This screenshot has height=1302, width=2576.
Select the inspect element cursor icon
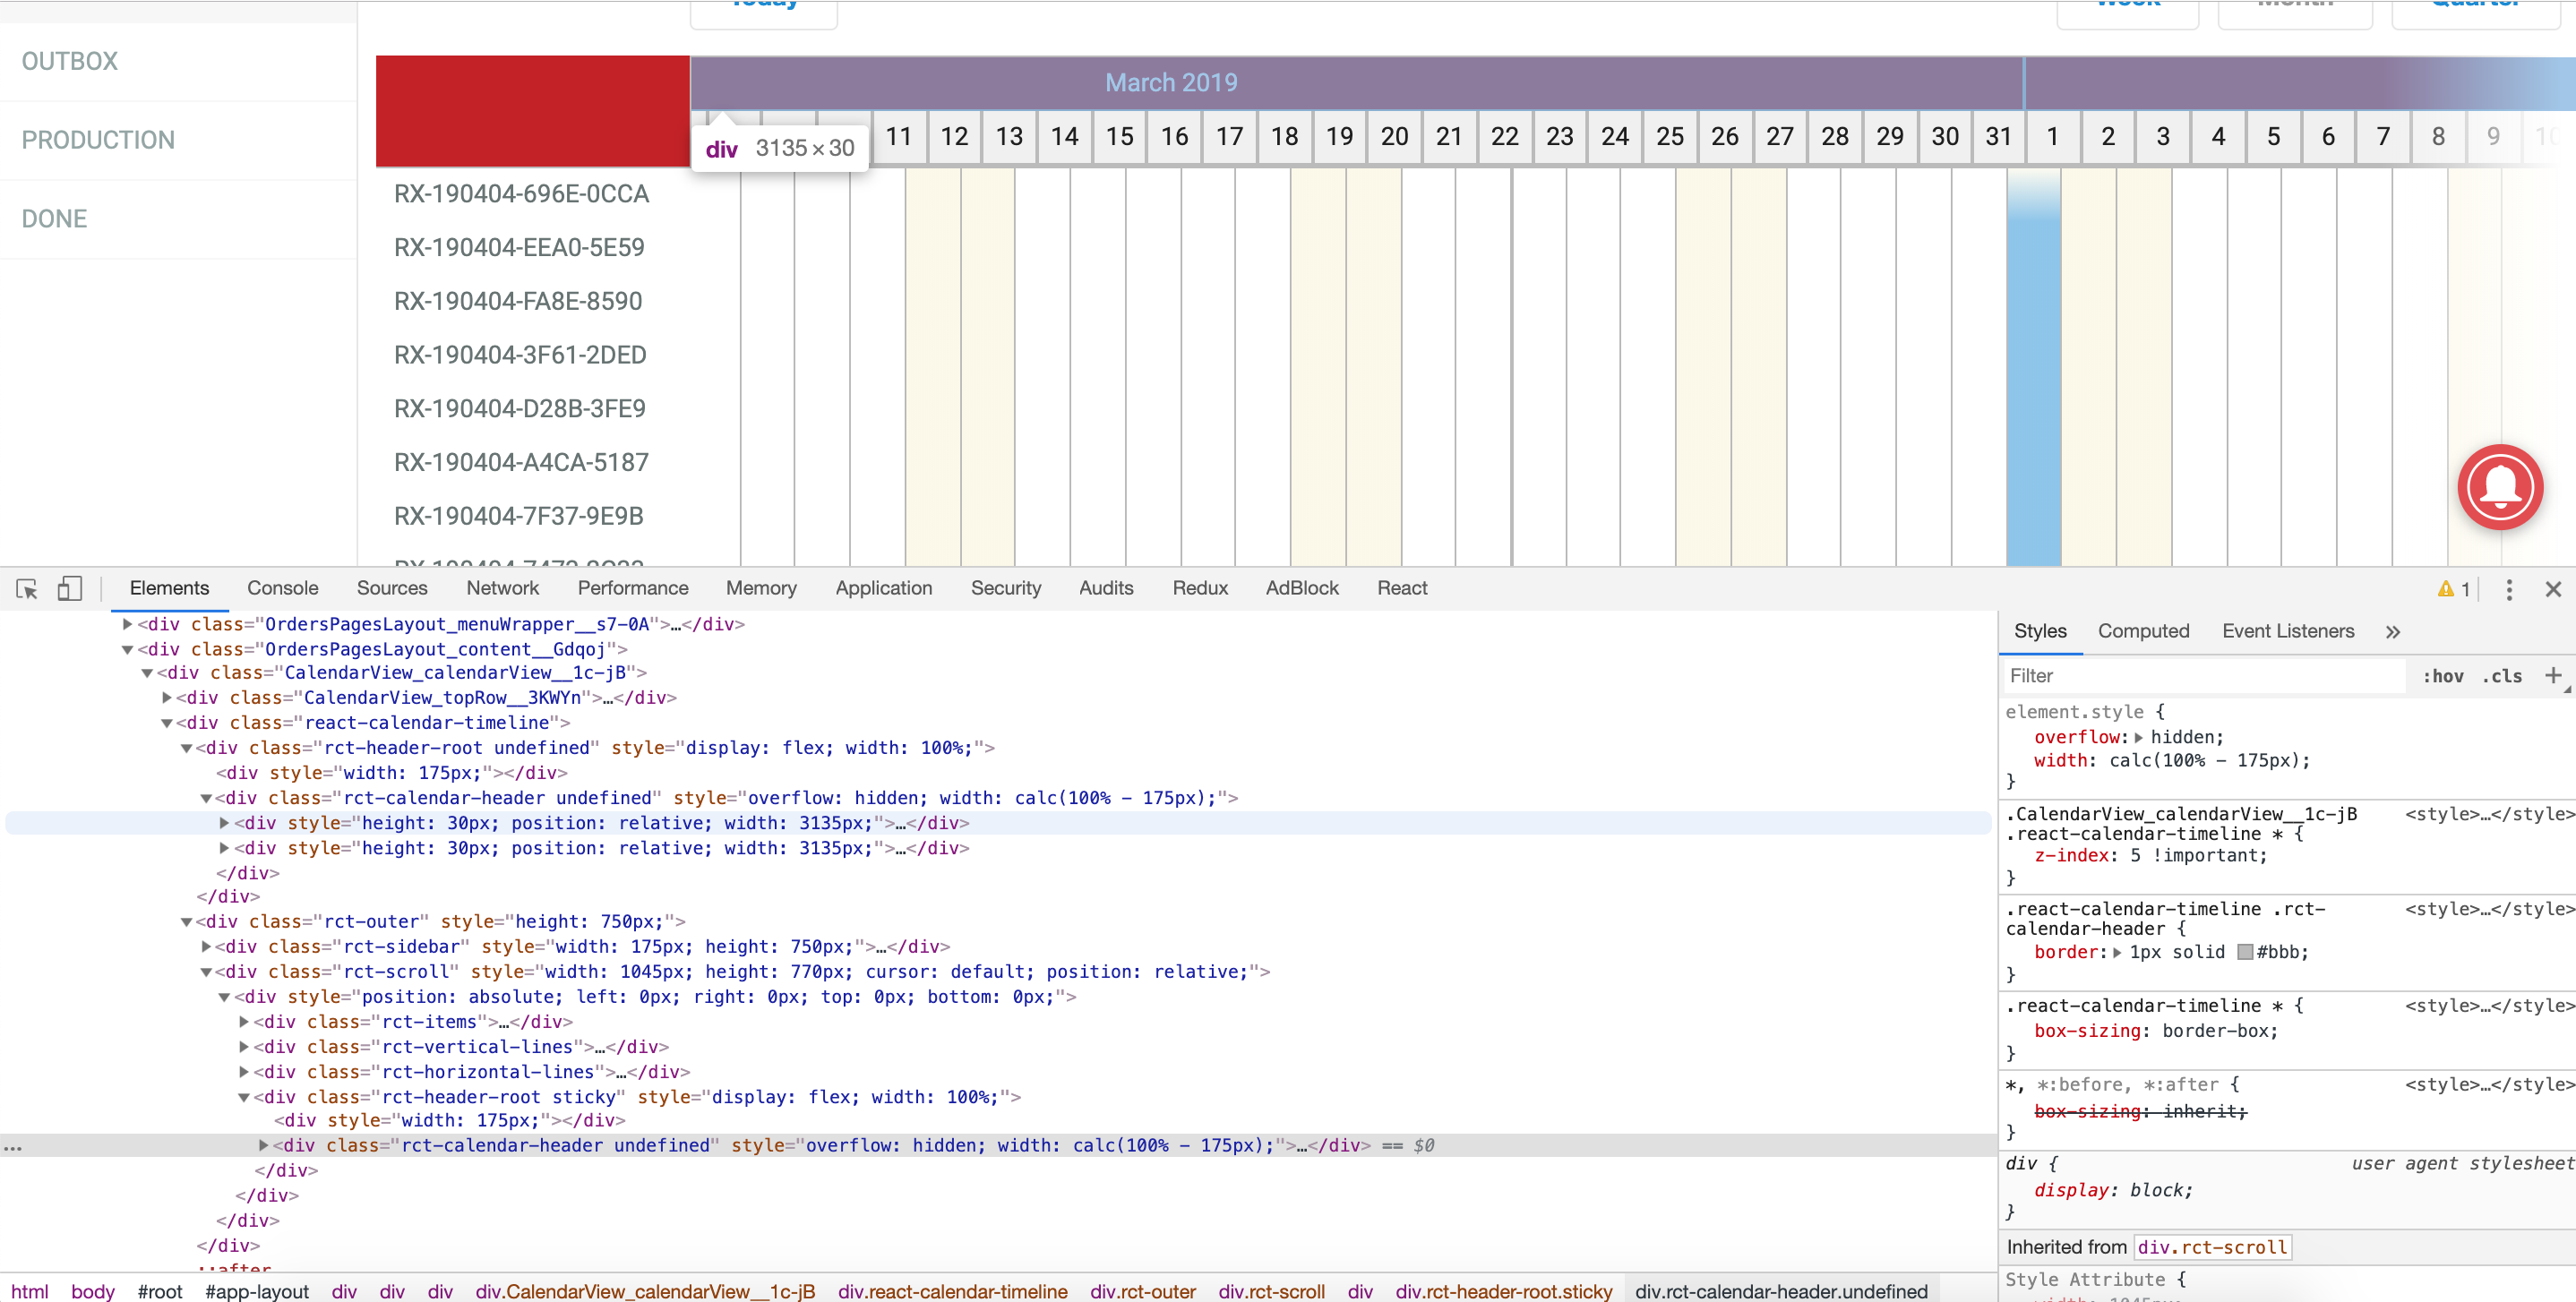pyautogui.click(x=25, y=589)
